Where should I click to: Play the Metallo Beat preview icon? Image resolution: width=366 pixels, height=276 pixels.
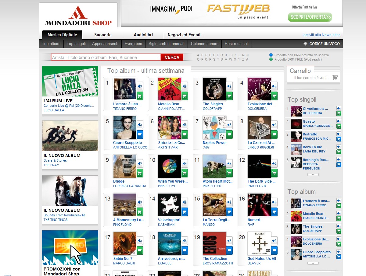[x=185, y=86]
